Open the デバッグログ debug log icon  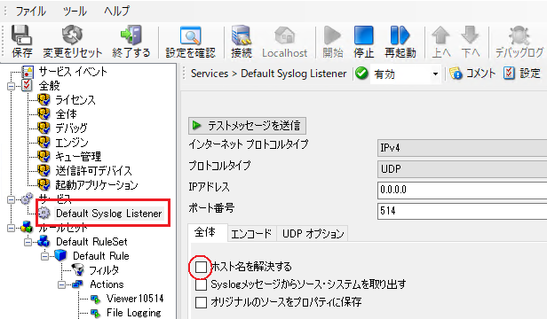point(519,35)
